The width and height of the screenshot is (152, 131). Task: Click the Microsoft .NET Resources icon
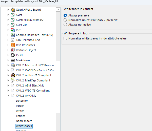click(13, 65)
